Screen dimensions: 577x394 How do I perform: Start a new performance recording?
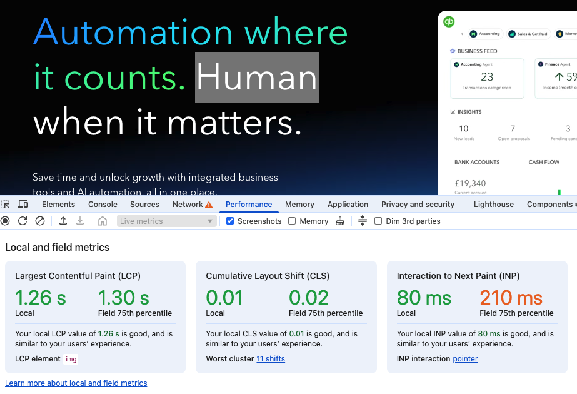[x=5, y=221]
